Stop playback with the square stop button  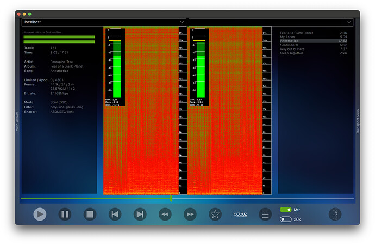(90, 214)
